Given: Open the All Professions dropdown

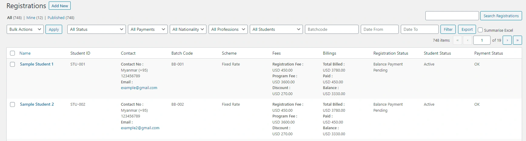Looking at the screenshot, I should 228,29.
